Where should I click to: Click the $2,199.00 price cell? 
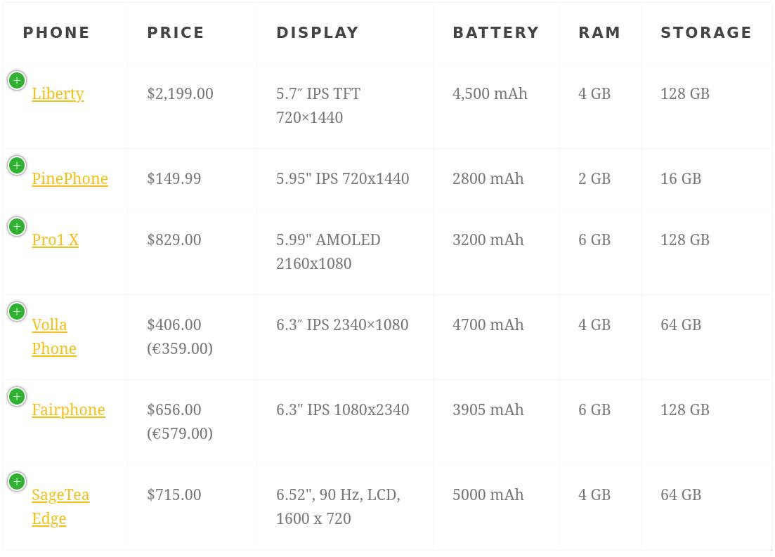click(180, 94)
